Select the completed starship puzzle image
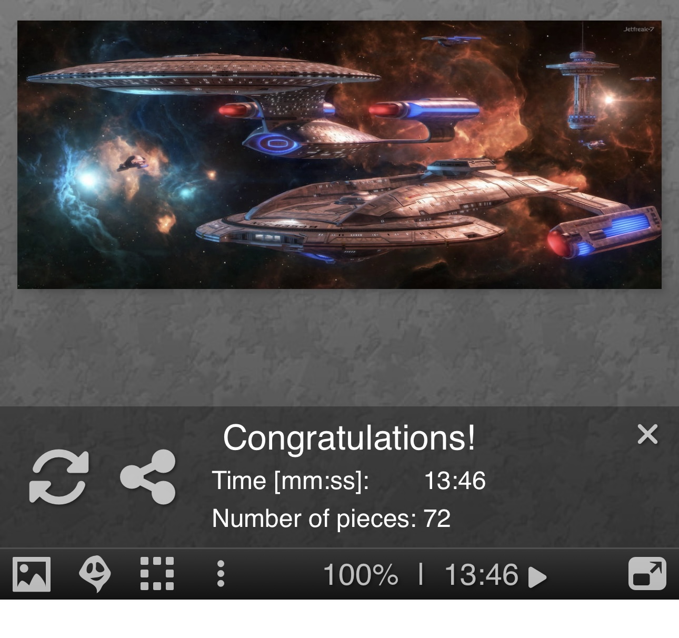This screenshot has width=679, height=638. [339, 155]
